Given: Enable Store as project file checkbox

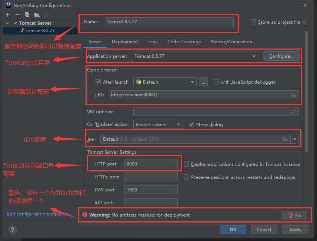Looking at the screenshot, I should (253, 22).
